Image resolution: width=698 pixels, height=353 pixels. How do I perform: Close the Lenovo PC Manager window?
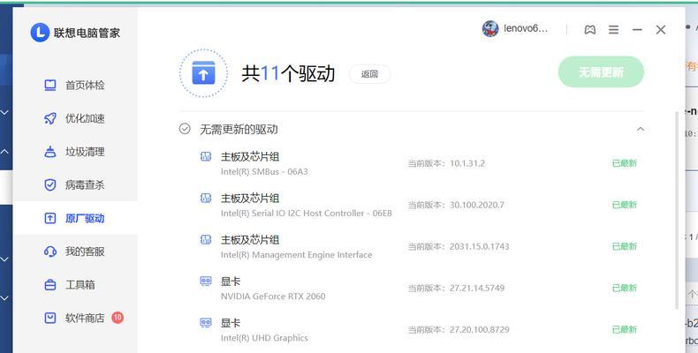[661, 30]
